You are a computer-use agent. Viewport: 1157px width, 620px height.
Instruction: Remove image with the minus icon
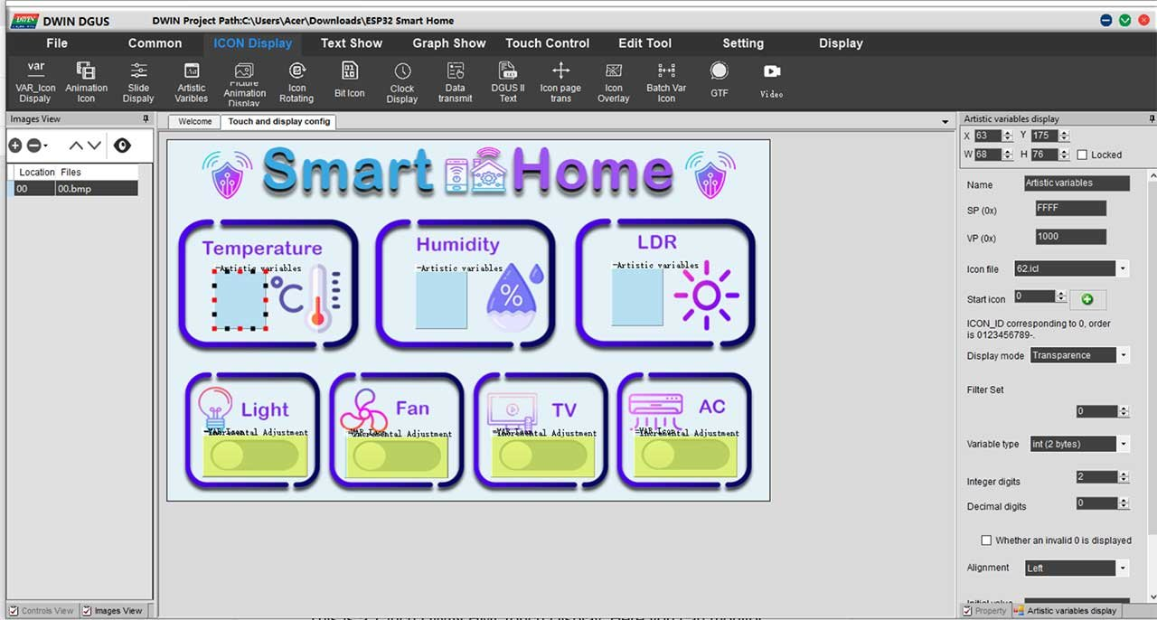point(33,146)
